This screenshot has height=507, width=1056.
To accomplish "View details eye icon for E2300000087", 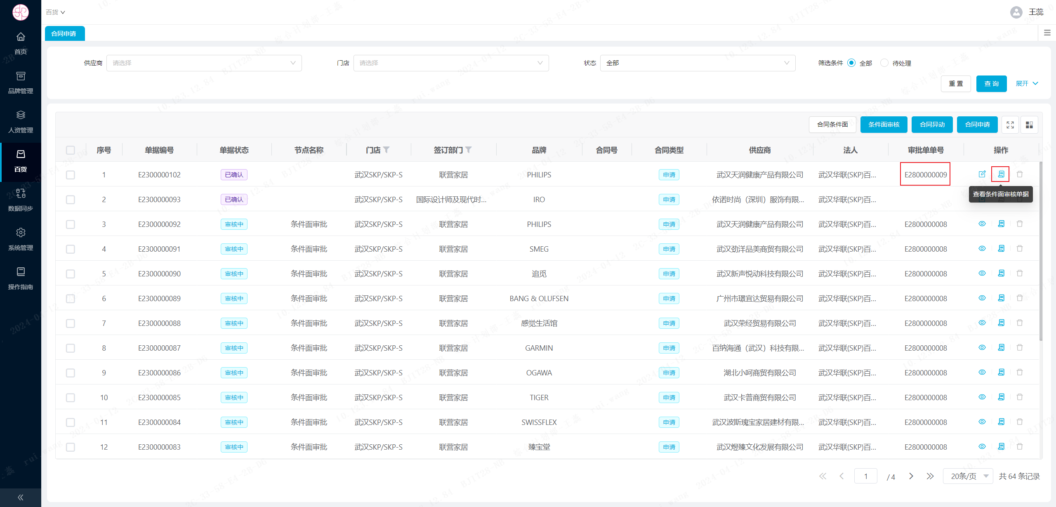I will click(x=982, y=347).
